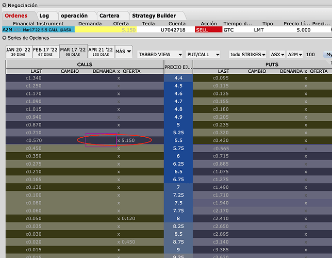Click call last price c0.870
Screen dimensions: 332x258
tap(34, 125)
